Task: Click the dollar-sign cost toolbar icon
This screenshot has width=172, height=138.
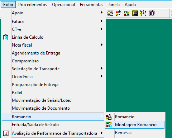Action: (143, 13)
